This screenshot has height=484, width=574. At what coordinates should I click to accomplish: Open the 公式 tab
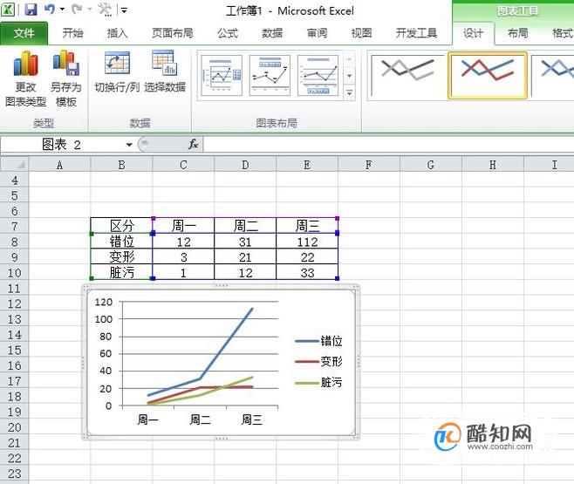228,33
